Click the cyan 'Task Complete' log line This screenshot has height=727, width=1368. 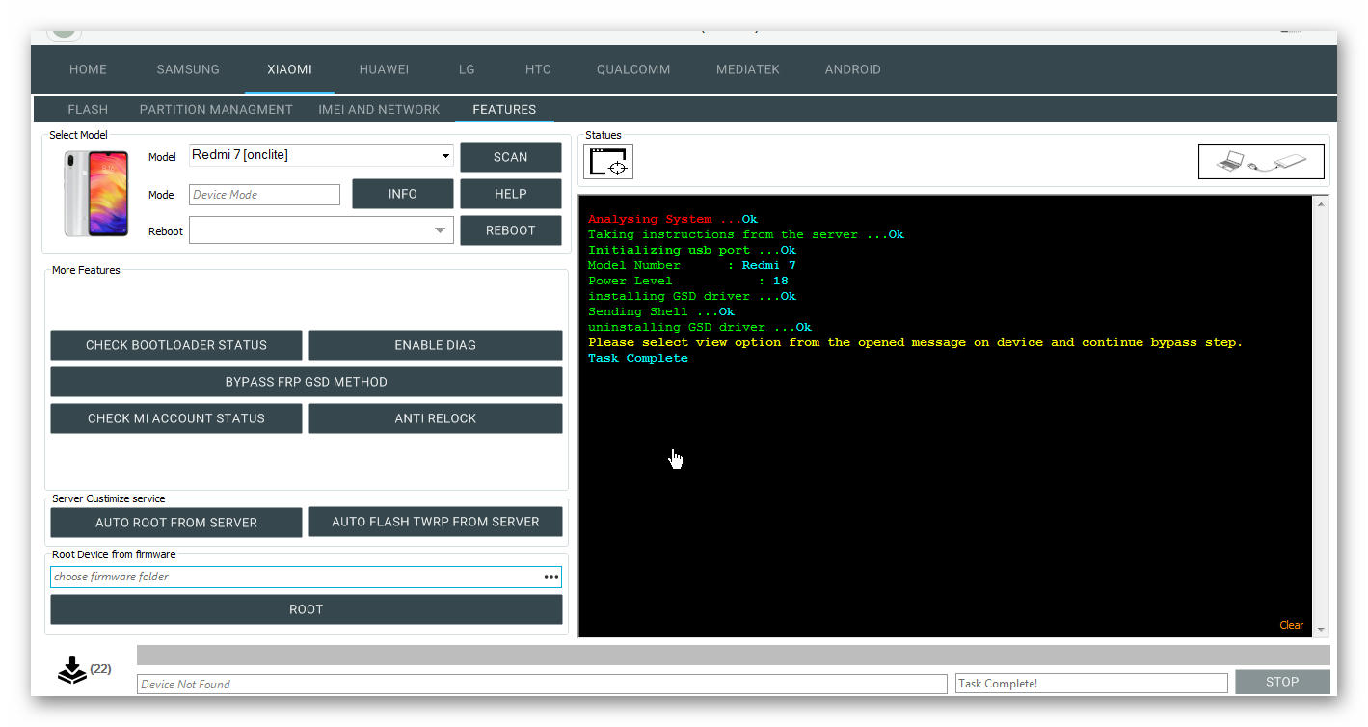pyautogui.click(x=638, y=359)
